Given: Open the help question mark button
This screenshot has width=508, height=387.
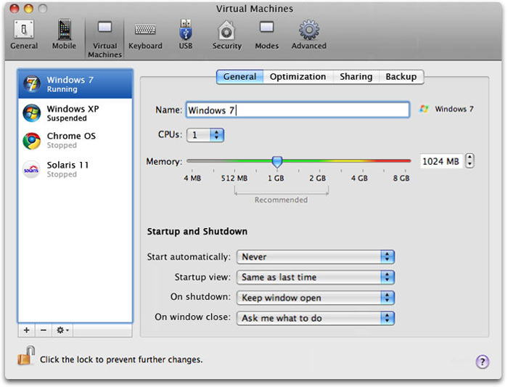Looking at the screenshot, I should (482, 362).
